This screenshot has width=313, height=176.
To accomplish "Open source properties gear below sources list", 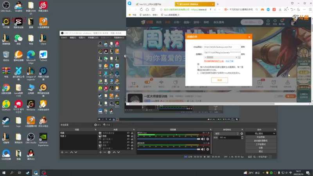I will coord(109,152).
